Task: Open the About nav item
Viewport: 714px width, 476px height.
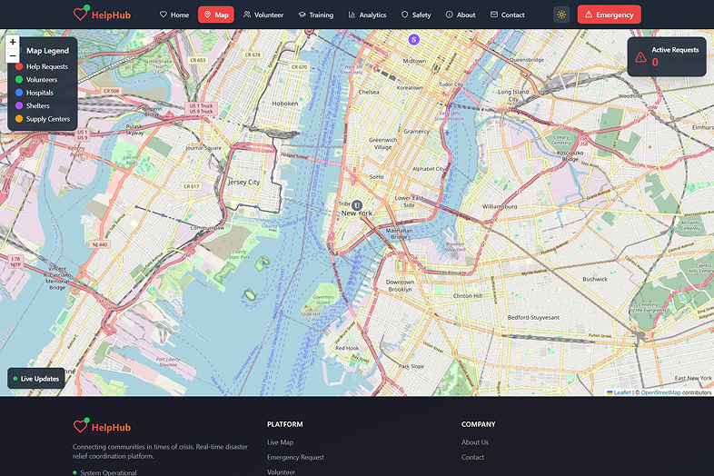Action: pyautogui.click(x=461, y=15)
